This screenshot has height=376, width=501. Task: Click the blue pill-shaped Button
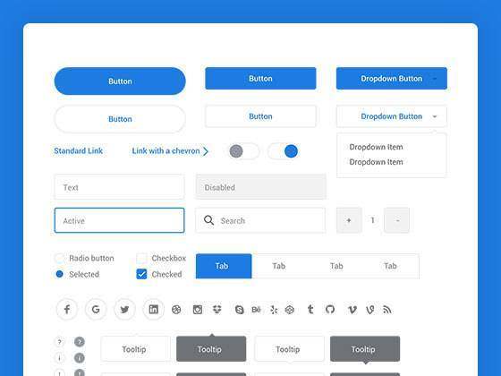tap(120, 81)
